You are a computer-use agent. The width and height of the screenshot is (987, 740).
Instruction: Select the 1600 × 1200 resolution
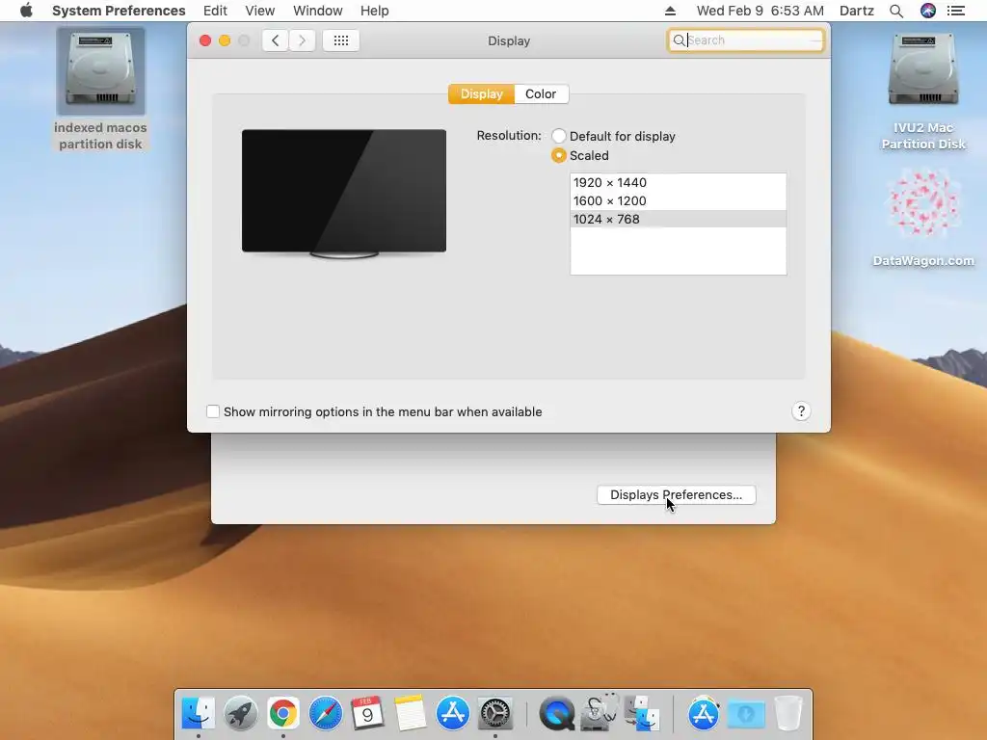tap(678, 200)
